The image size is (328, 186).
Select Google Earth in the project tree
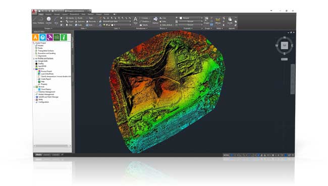(x=43, y=61)
